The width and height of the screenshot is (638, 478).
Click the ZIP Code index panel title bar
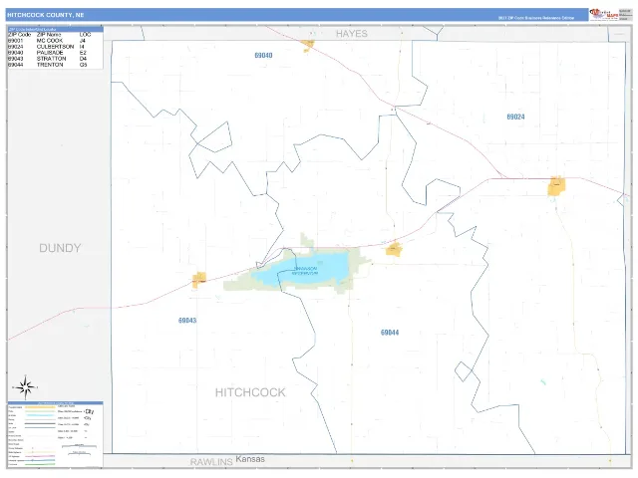(x=56, y=29)
